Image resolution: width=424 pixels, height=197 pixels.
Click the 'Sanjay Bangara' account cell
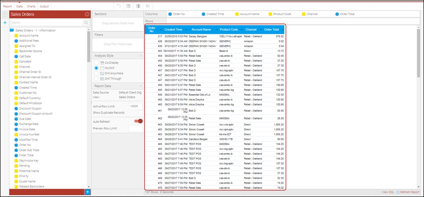point(197,36)
